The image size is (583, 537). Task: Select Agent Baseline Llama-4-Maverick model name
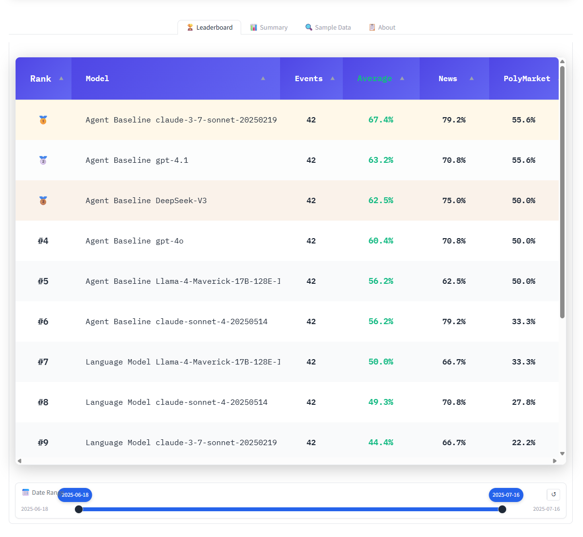pyautogui.click(x=183, y=281)
